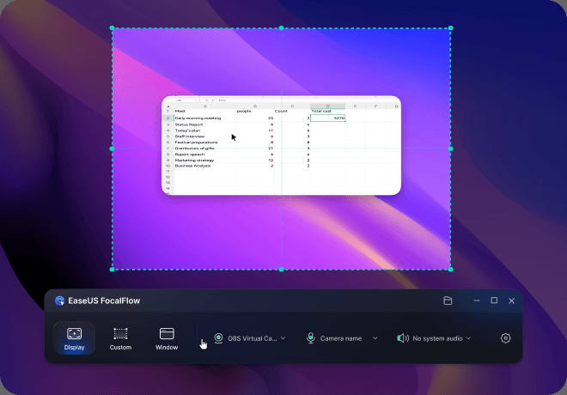This screenshot has width=567, height=395.
Task: Select the Custom region recording mode
Action: pos(120,337)
